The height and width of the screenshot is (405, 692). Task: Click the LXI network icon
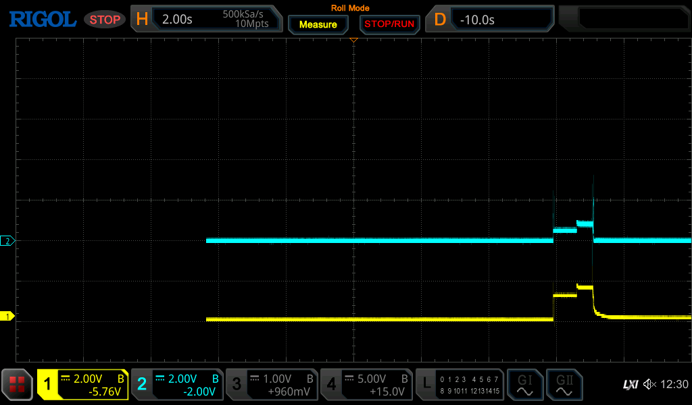631,385
